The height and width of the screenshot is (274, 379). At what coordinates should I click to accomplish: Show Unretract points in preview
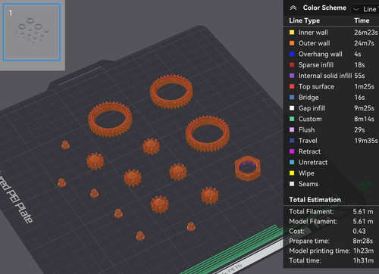(x=313, y=162)
